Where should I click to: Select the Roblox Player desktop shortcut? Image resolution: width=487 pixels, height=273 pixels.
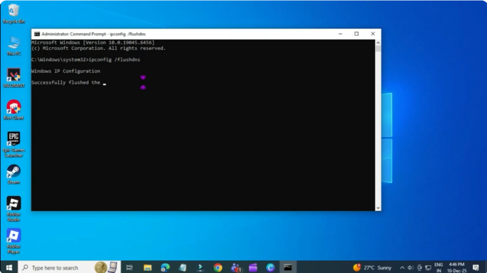13,241
